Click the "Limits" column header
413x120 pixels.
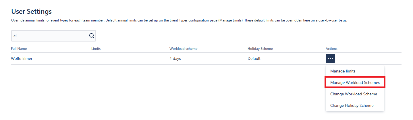(96, 49)
